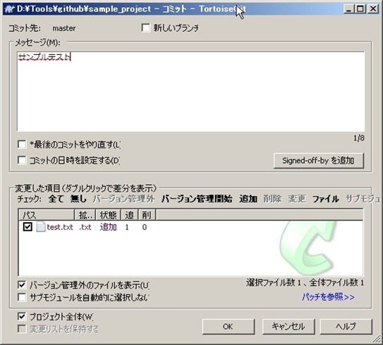Viewport: 383px width, 345px height.
Task: Enable the 新しいブランチ checkbox
Action: click(x=145, y=28)
